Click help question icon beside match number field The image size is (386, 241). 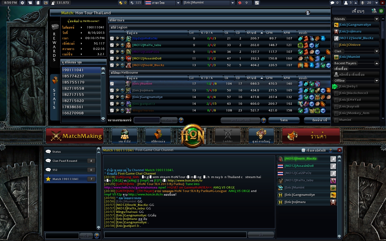point(181,120)
